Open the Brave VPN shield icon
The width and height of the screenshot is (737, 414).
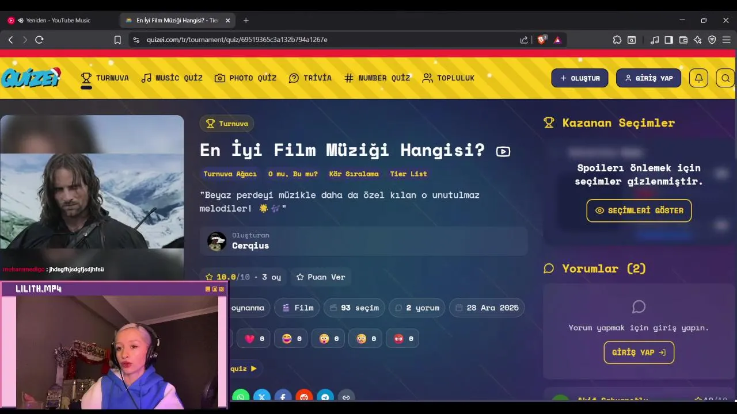pyautogui.click(x=712, y=40)
